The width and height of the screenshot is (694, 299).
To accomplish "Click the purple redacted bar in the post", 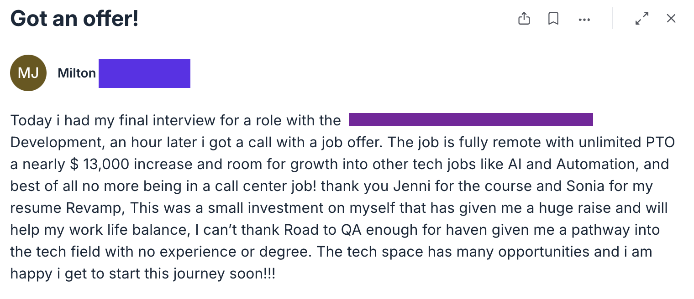I will coord(470,120).
